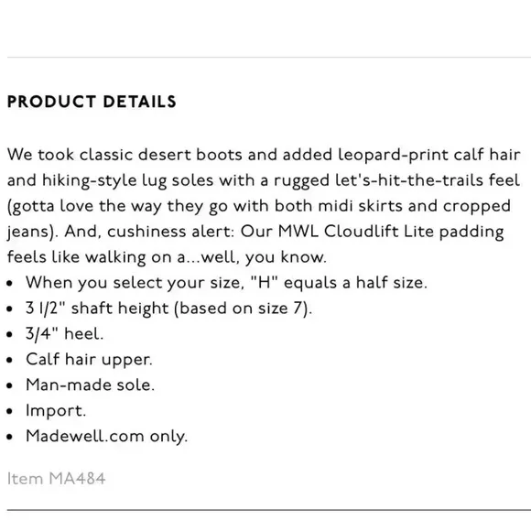The height and width of the screenshot is (531, 531).
Task: Click the 3/4" heel bullet text
Action: (64, 334)
